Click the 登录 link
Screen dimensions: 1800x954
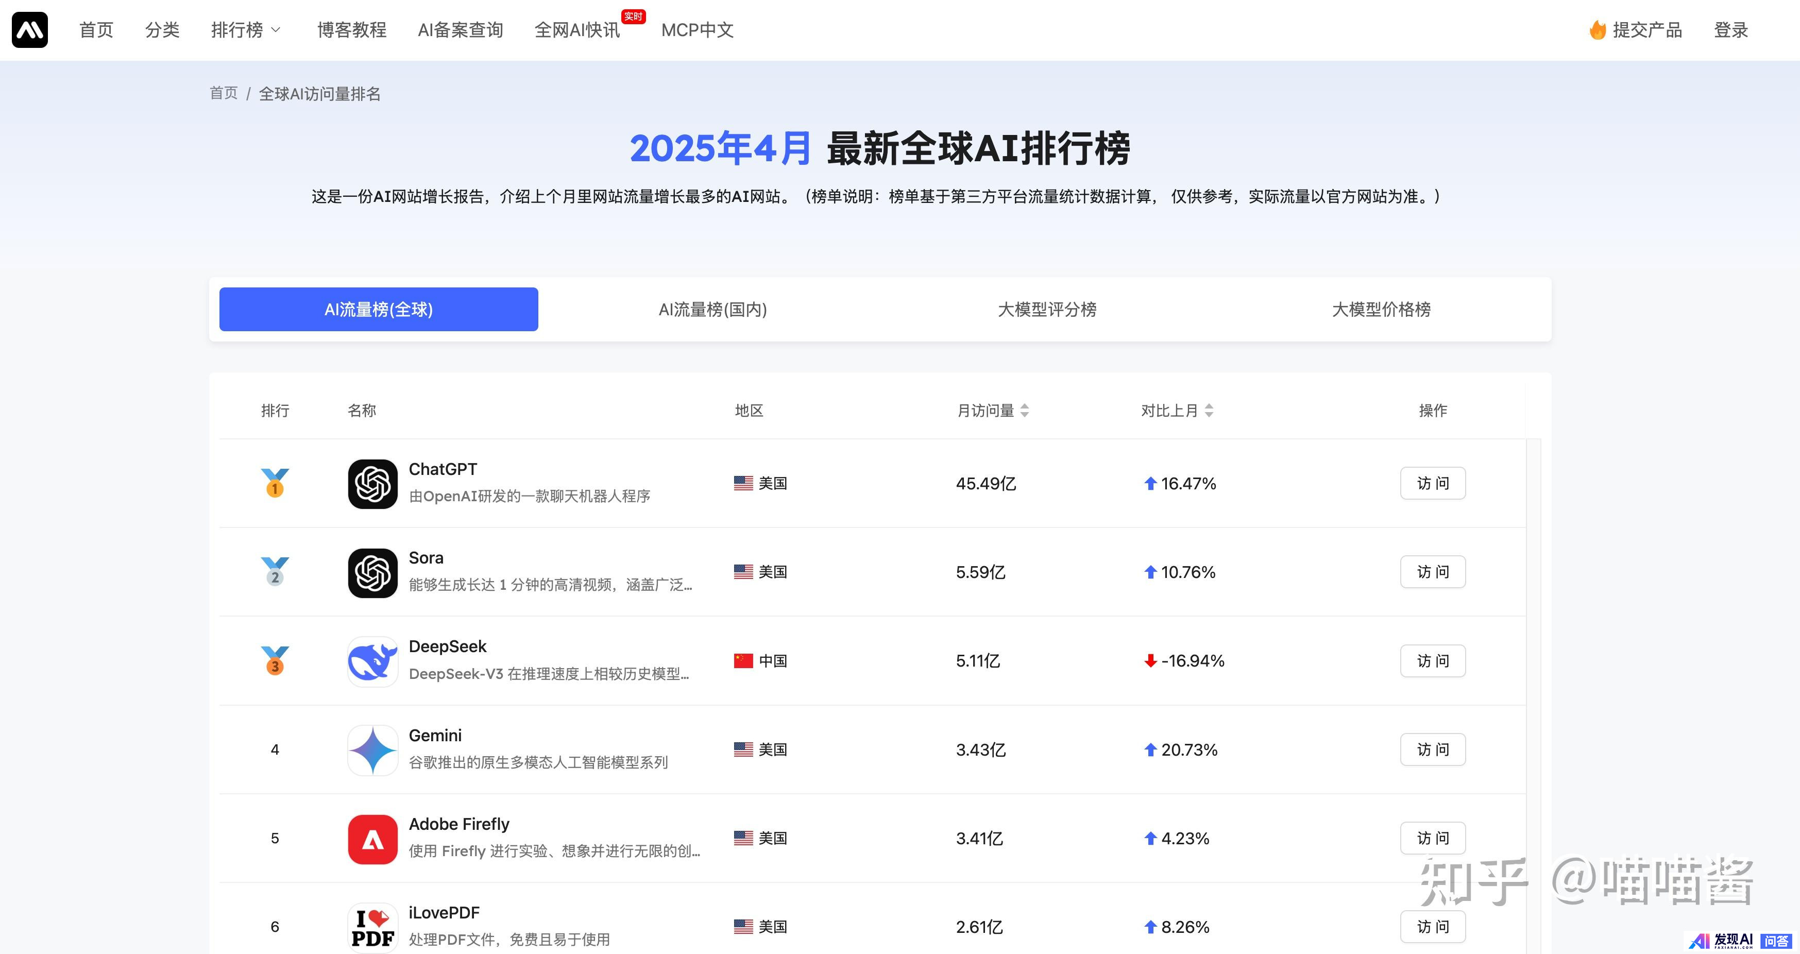point(1731,30)
